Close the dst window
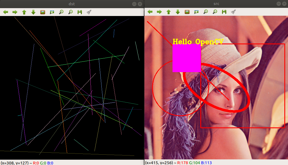This screenshot has height=165, width=288. click(140, 4)
